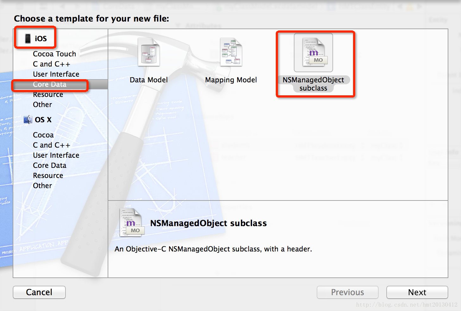The height and width of the screenshot is (311, 461).
Task: Click the Cancel button
Action: pyautogui.click(x=39, y=292)
